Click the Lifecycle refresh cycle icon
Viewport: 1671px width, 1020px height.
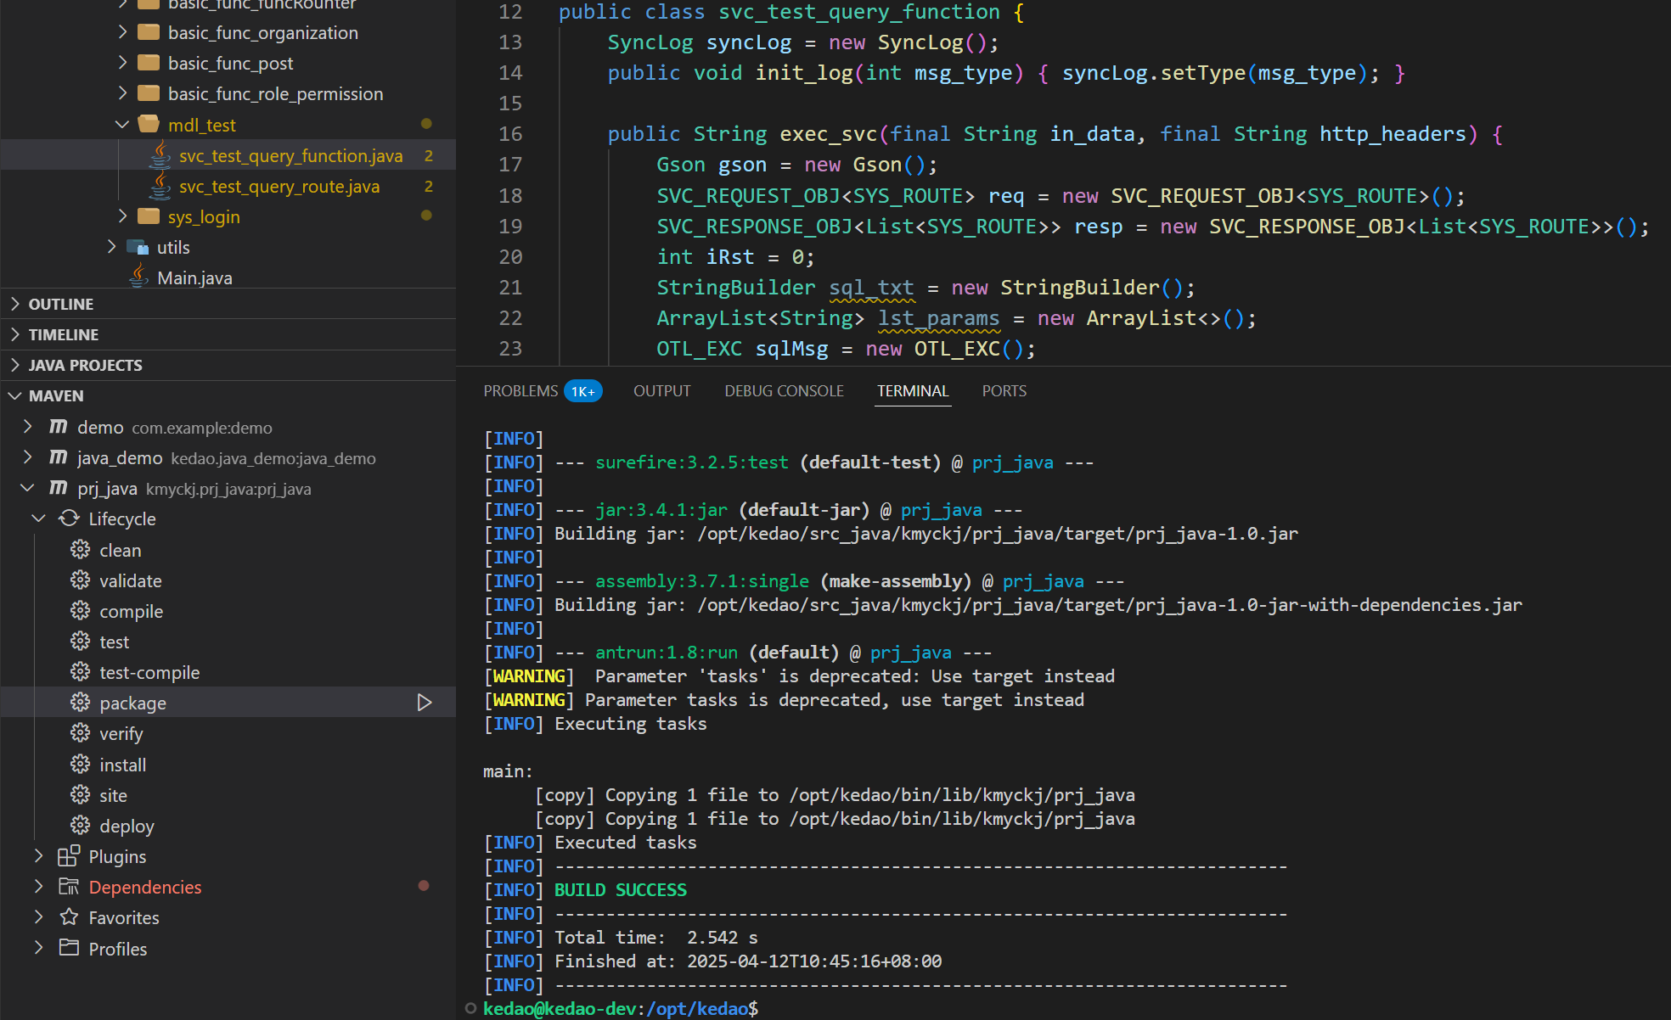[69, 518]
